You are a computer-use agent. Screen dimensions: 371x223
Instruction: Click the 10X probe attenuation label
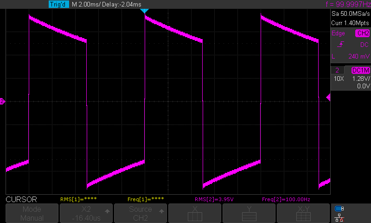click(339, 79)
